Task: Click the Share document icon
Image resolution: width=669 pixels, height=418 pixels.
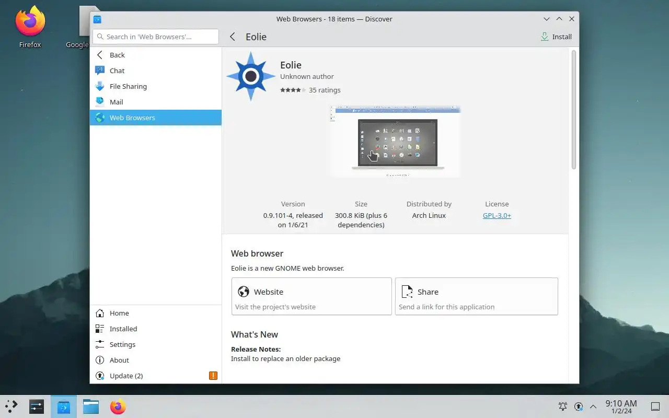Action: coord(407,292)
